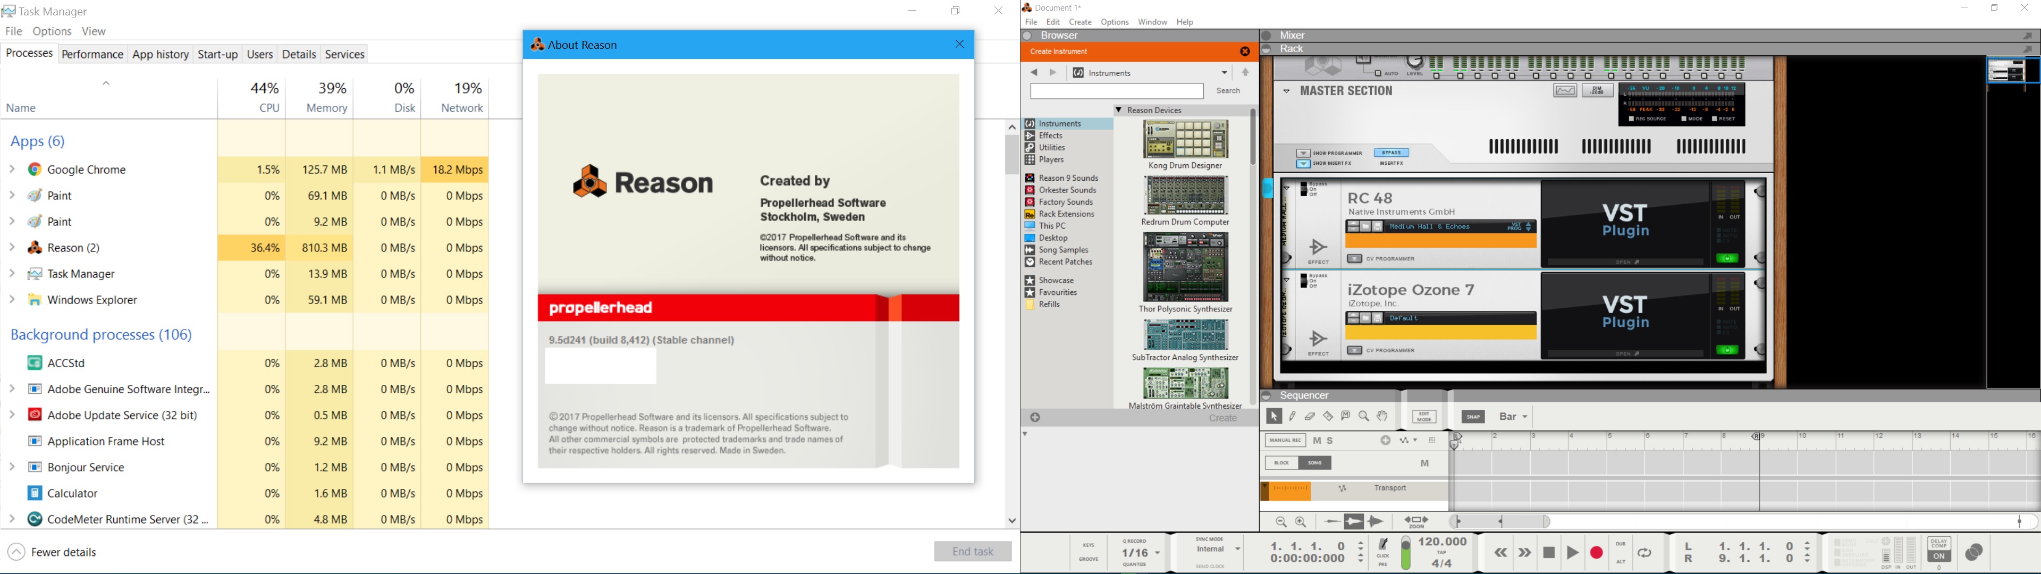Adjust the green click level slider
The width and height of the screenshot is (2041, 574).
pyautogui.click(x=1405, y=553)
